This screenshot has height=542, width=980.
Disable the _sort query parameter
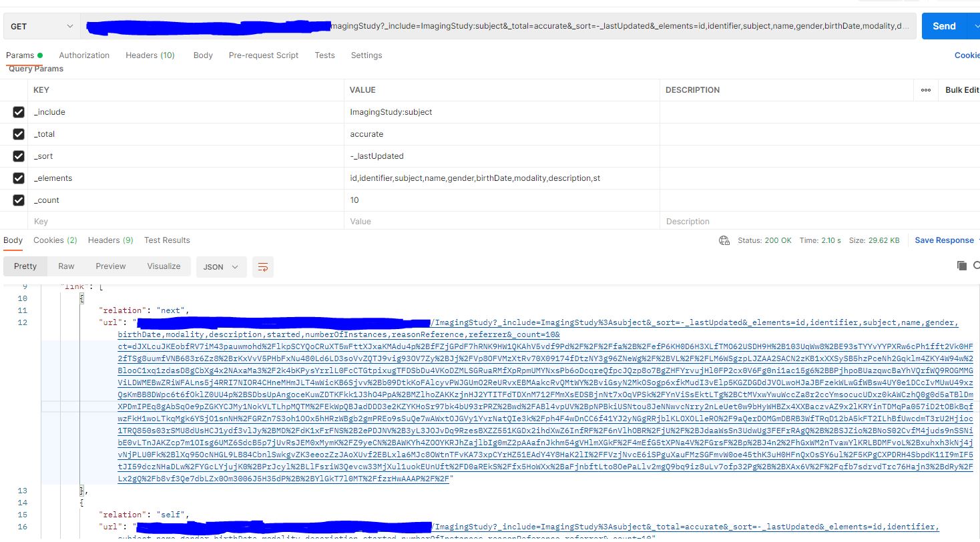click(x=18, y=156)
